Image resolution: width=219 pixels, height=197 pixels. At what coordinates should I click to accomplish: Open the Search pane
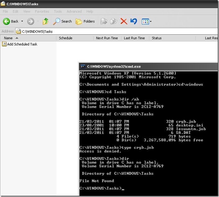pos(63,21)
